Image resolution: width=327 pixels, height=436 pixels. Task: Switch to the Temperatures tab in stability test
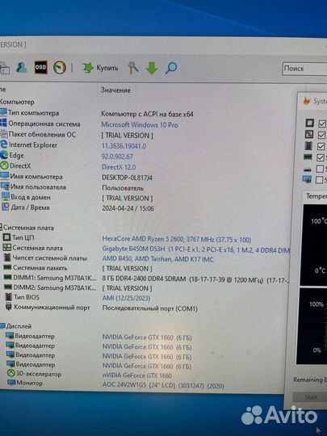tap(317, 196)
